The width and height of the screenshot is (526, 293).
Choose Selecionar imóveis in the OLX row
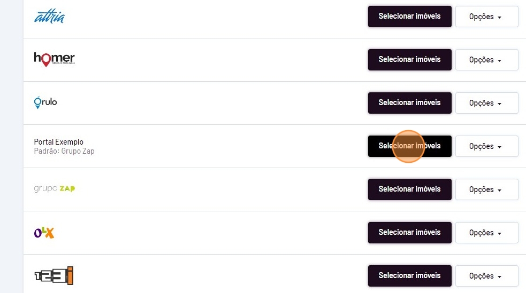pos(409,233)
